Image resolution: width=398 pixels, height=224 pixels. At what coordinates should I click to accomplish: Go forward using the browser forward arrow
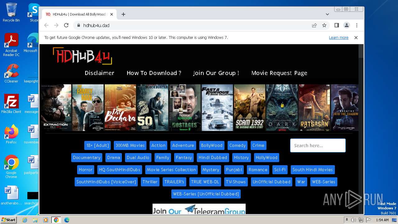click(x=56, y=25)
